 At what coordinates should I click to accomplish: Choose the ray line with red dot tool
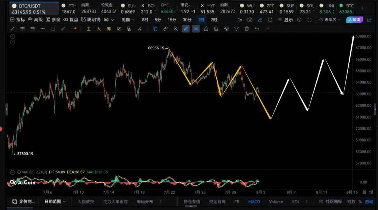74,29
